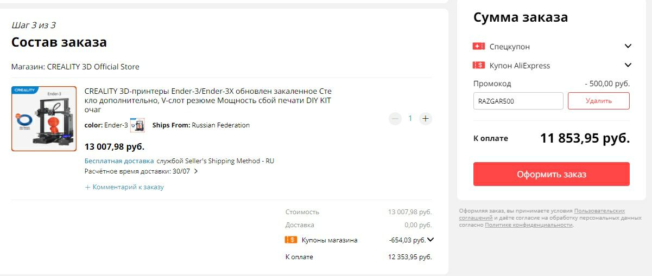Place the order with Оформить заказ
Screen dimensions: 652x276
[552, 174]
